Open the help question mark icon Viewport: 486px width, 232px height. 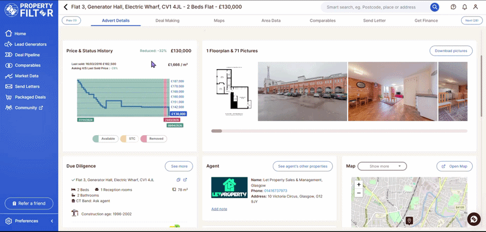[x=453, y=7]
